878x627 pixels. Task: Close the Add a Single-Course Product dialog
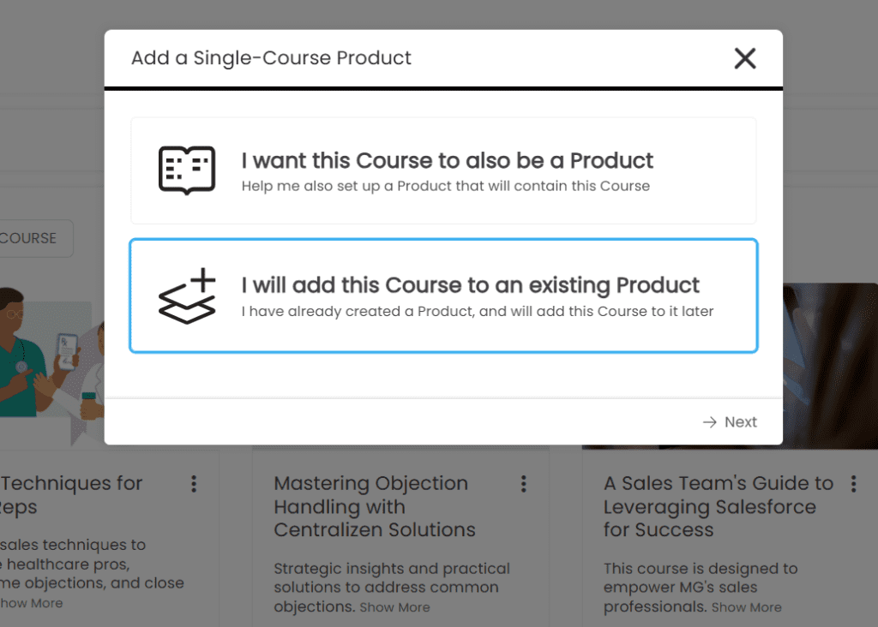[x=745, y=58]
